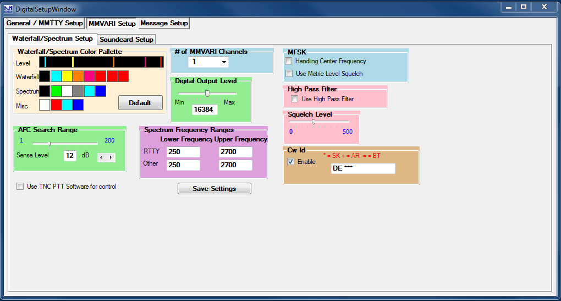Click the Cw Id text field showing DE ***
This screenshot has height=301, width=561.
coord(363,168)
